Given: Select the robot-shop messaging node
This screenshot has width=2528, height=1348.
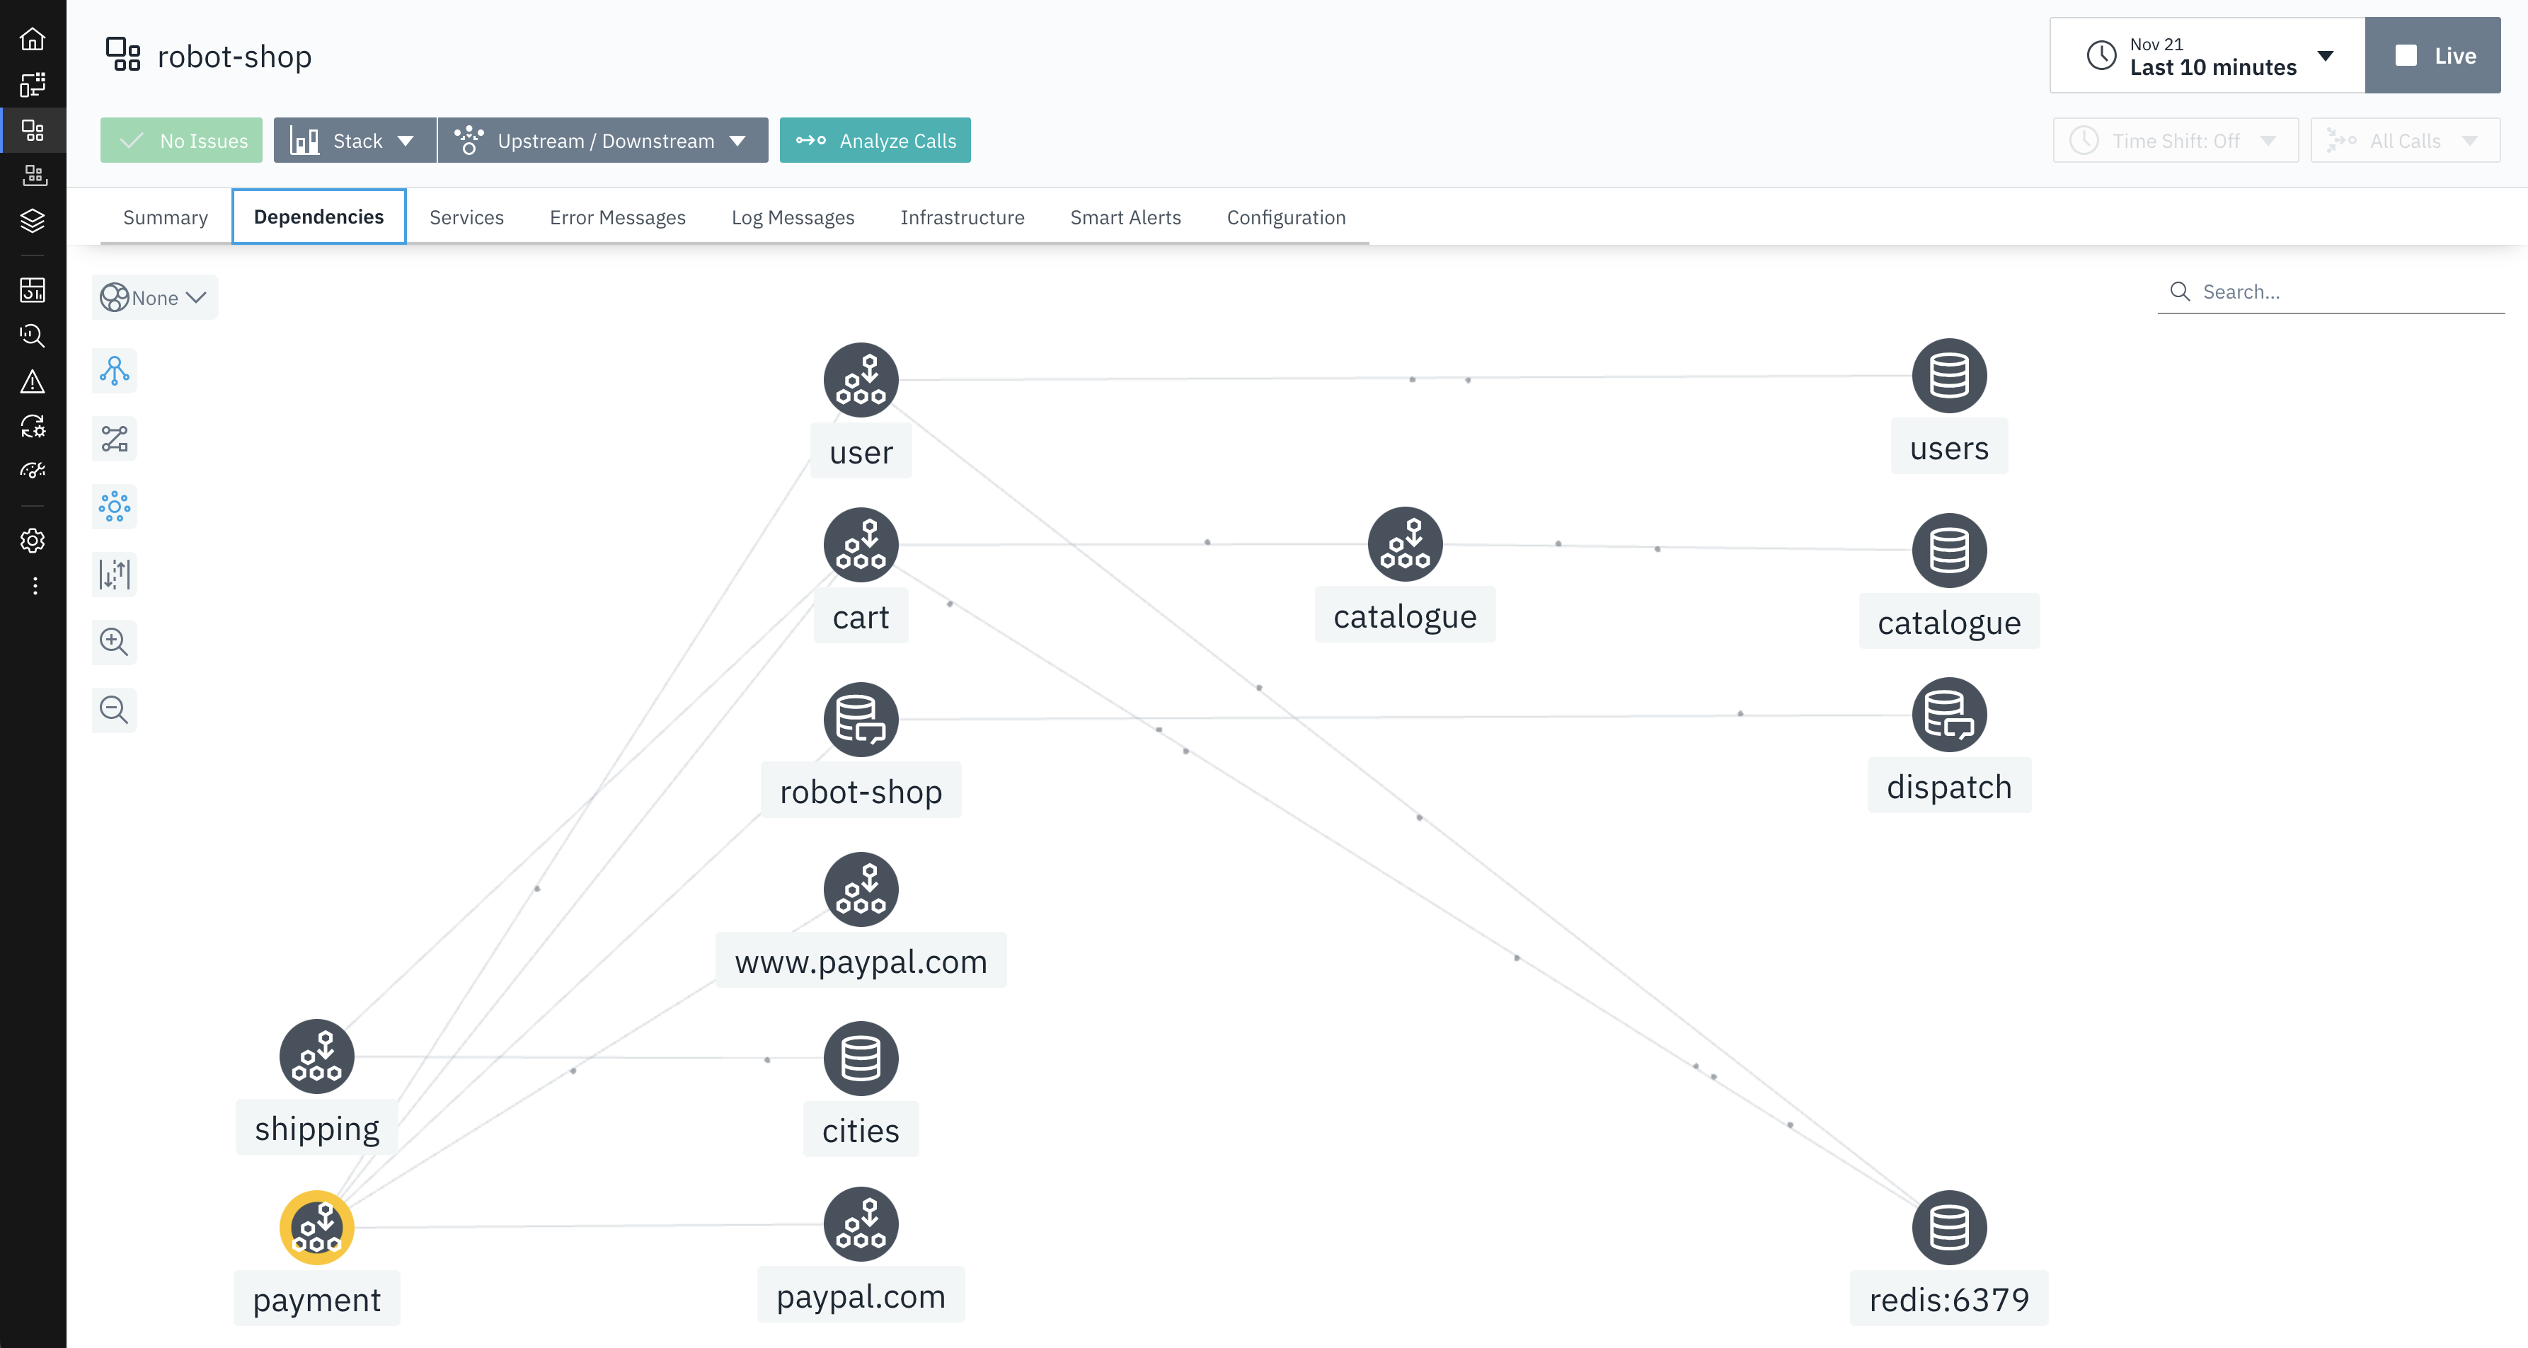Looking at the screenshot, I should 861,719.
